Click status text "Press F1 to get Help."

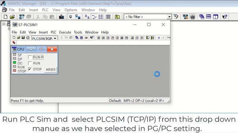click(x=27, y=100)
